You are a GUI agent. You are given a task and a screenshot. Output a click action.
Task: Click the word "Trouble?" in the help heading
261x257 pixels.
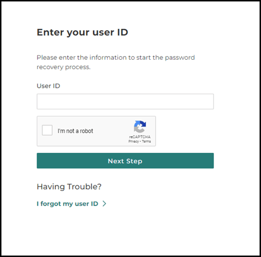click(x=85, y=187)
